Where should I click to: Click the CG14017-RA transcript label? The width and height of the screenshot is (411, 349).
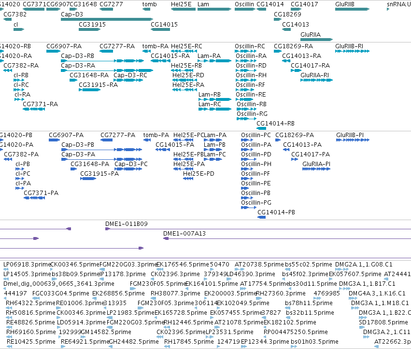click(311, 66)
